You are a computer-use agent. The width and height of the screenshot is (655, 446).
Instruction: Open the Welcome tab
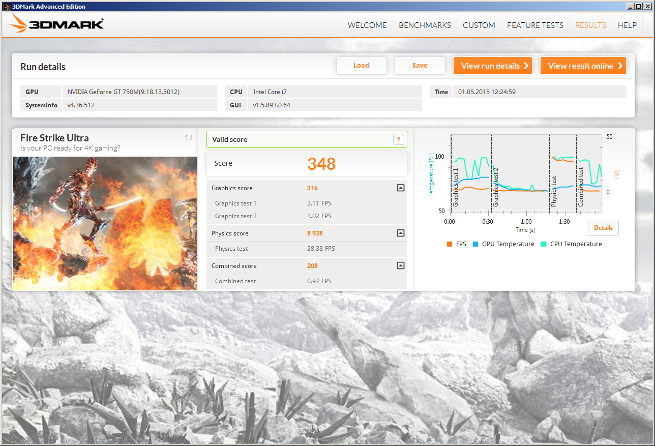point(367,25)
